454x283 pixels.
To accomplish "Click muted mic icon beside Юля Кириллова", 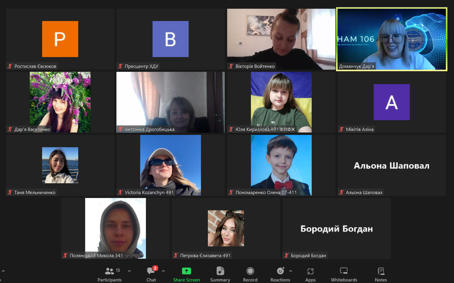I will point(231,129).
